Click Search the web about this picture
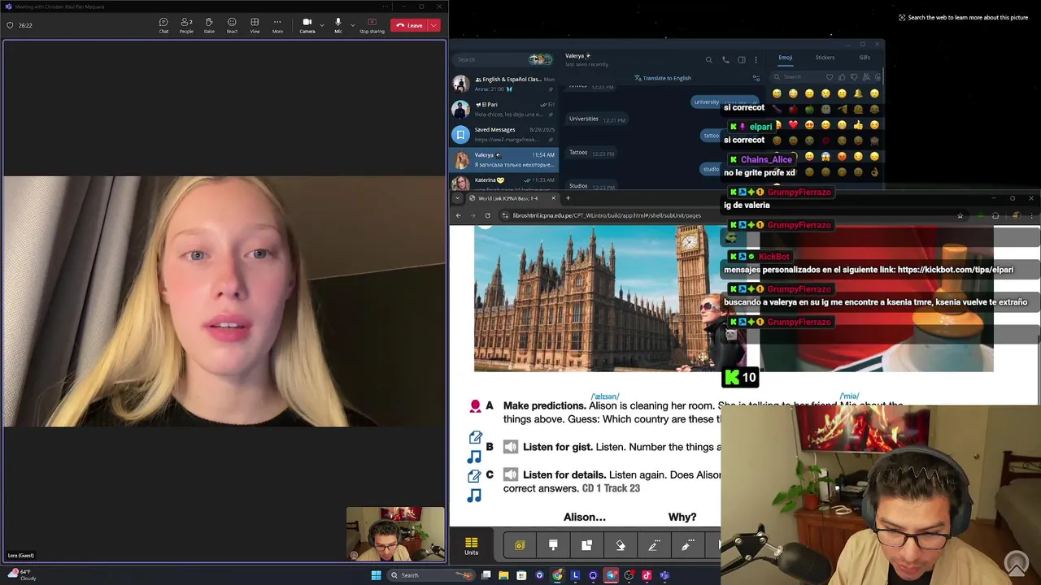1041x585 pixels. [x=963, y=17]
